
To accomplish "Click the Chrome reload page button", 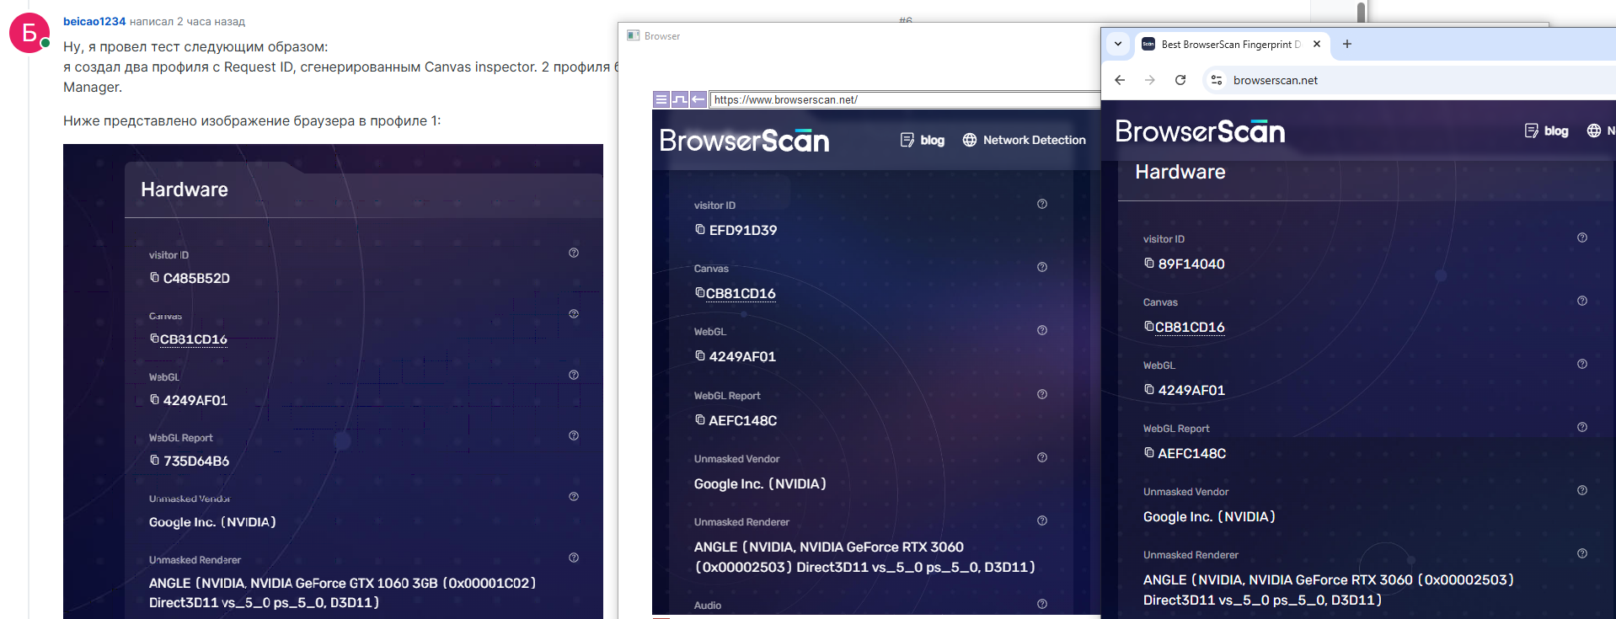I will (1180, 80).
